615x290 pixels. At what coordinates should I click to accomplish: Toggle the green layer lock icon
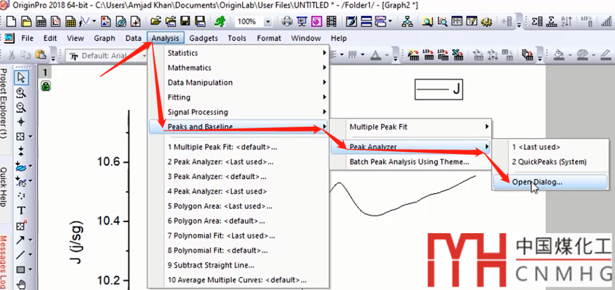[x=45, y=86]
